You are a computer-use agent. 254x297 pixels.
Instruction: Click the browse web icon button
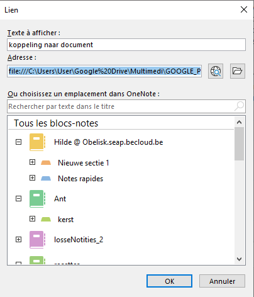coord(216,71)
